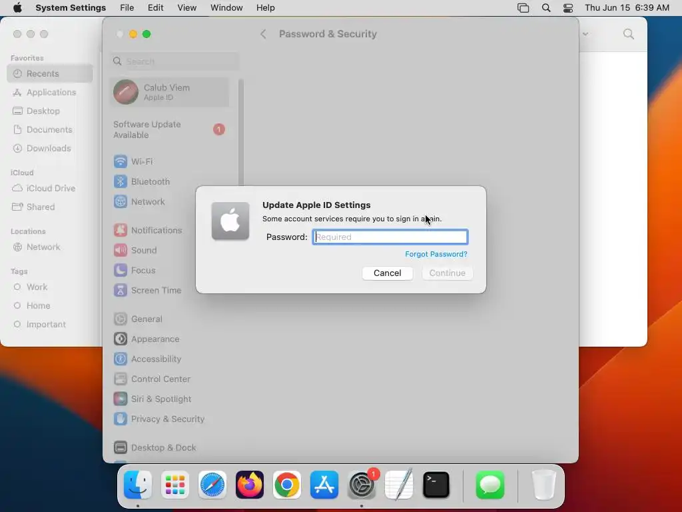Open System Settings app menu
This screenshot has width=682, height=512.
click(71, 8)
